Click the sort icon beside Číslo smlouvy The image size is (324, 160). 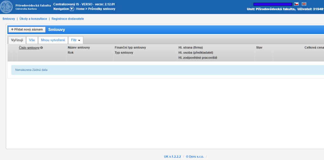pos(42,48)
